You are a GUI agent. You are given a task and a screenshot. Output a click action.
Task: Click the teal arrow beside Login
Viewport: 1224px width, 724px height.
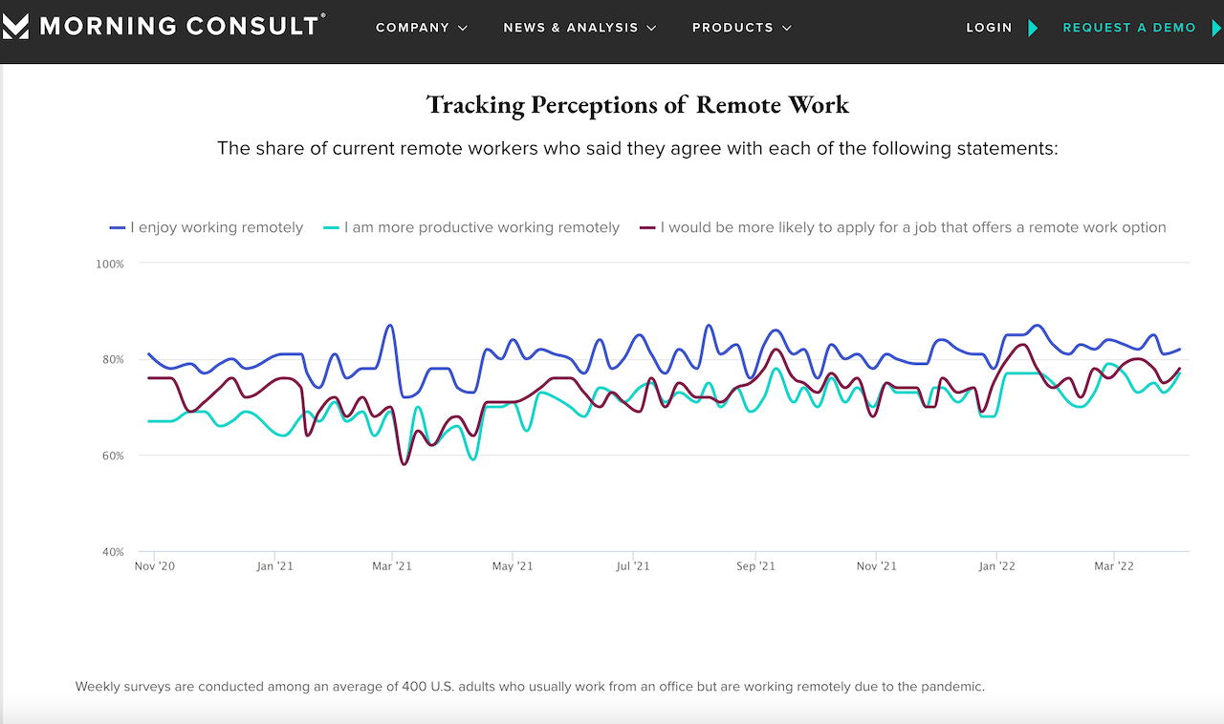coord(1033,28)
